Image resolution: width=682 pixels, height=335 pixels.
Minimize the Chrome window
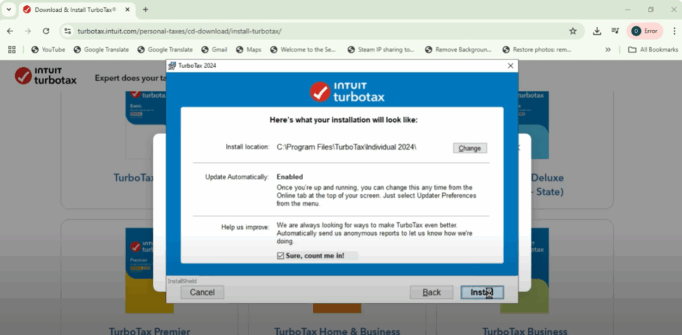click(x=627, y=9)
